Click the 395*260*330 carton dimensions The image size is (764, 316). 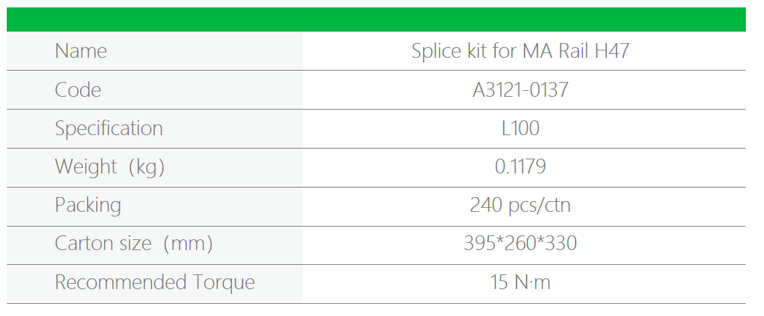(x=520, y=243)
